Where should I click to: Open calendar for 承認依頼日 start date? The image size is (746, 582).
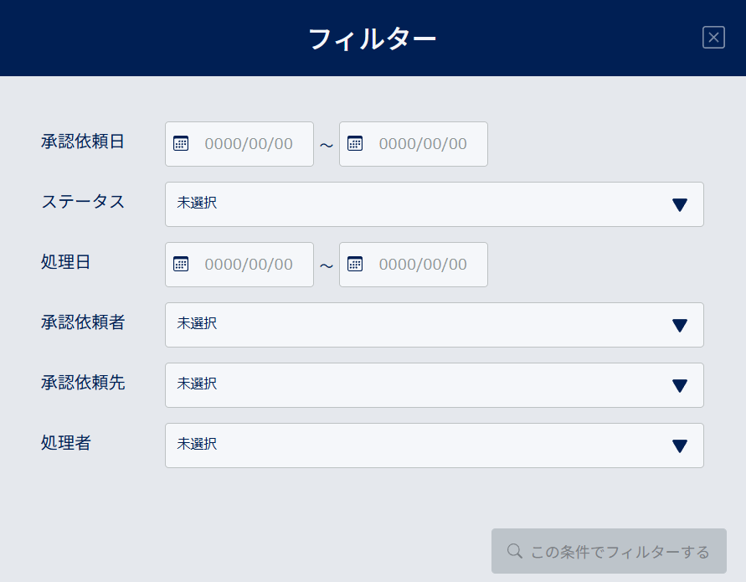click(181, 143)
